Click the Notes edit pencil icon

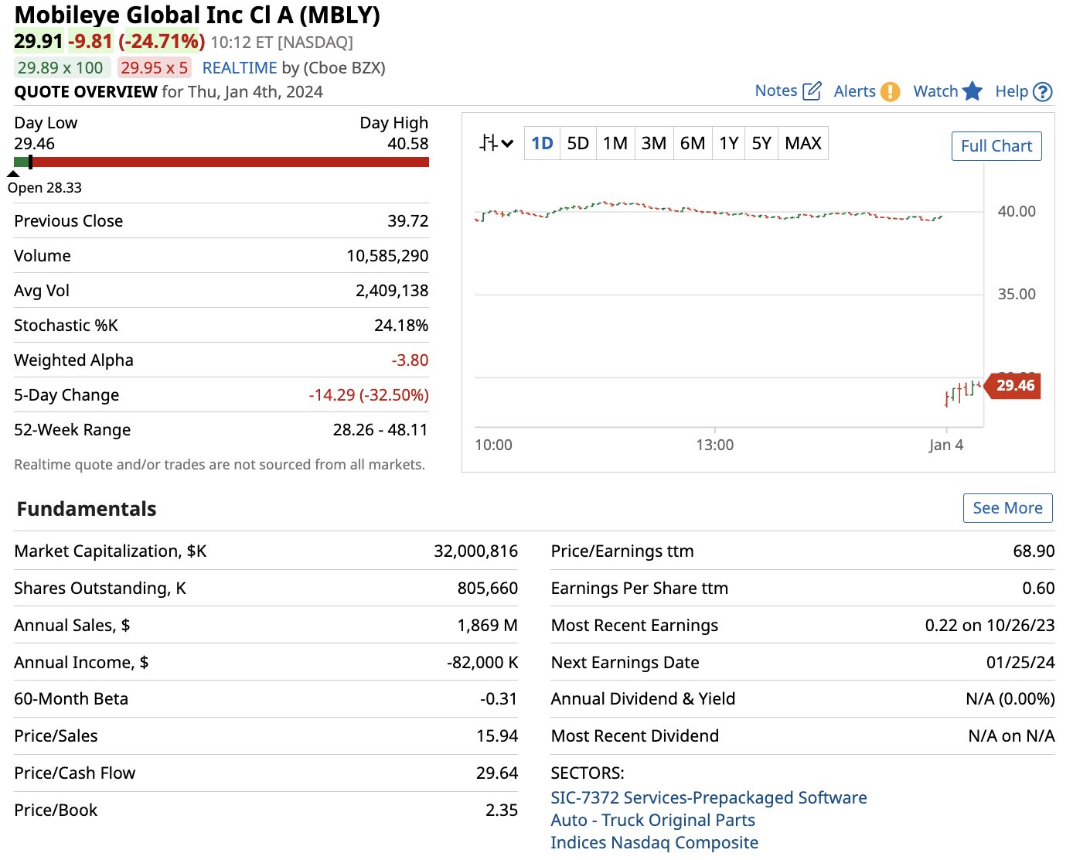click(x=812, y=91)
